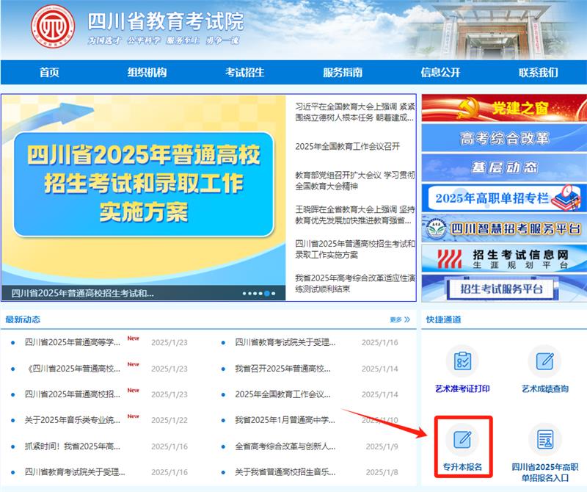Open the 信息公开 menu item
587x492 pixels.
(440, 72)
